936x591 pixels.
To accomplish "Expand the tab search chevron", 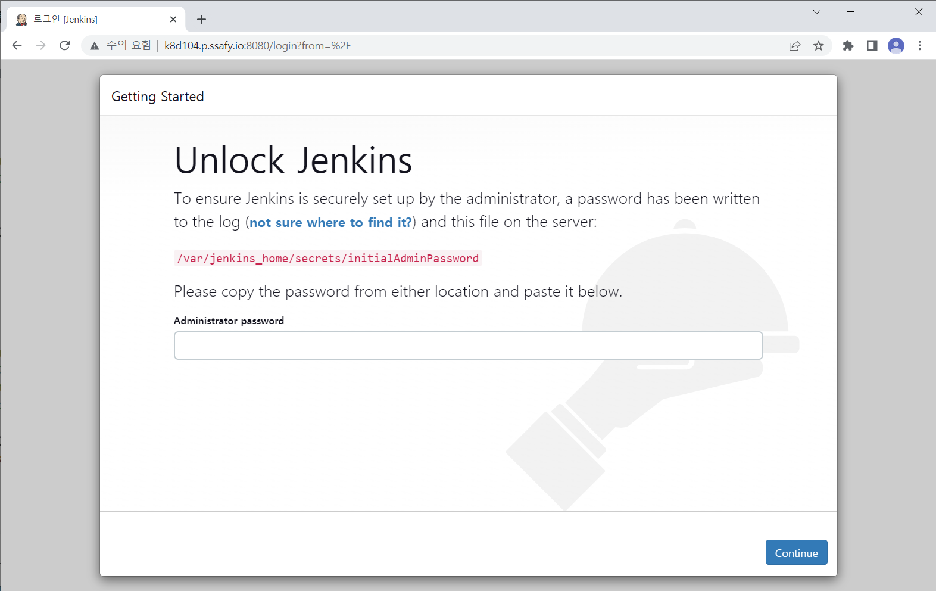I will pos(817,12).
